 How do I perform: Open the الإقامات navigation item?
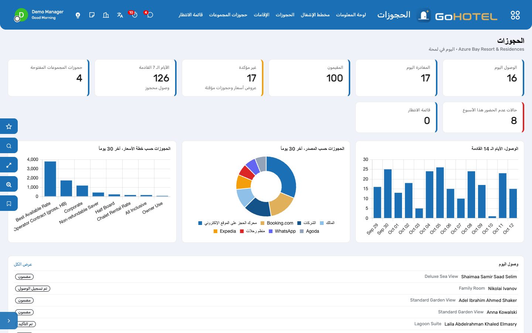click(x=262, y=15)
